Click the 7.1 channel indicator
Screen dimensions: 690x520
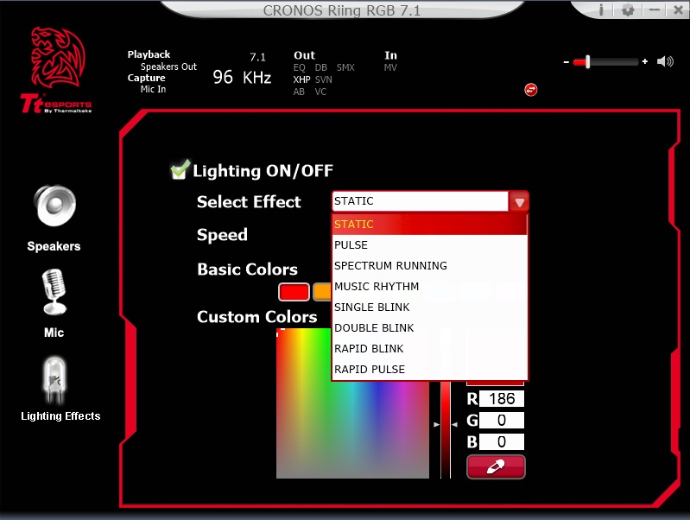(x=258, y=57)
